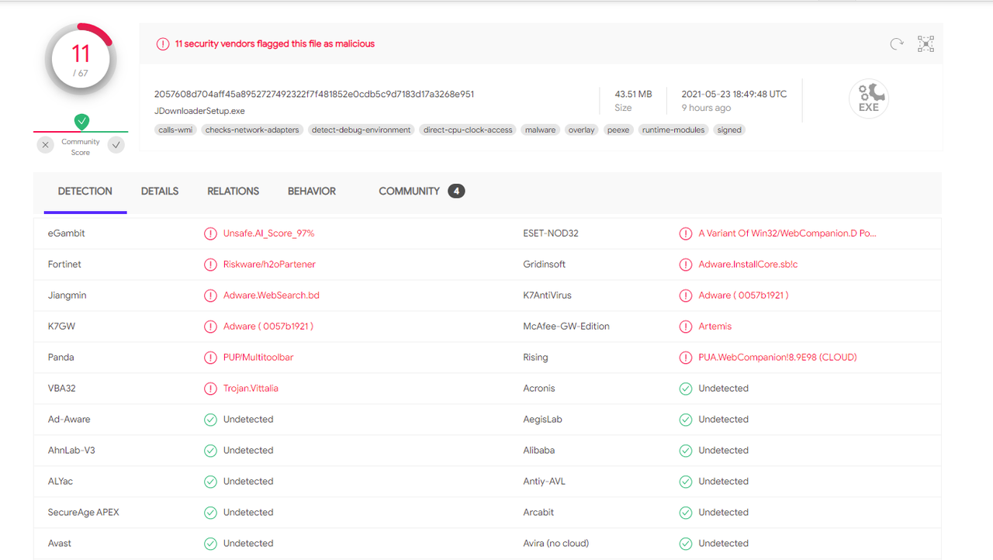Click Ad-Aware's green undetected check icon
Viewport: 993px width, 560px height.
pyautogui.click(x=210, y=420)
